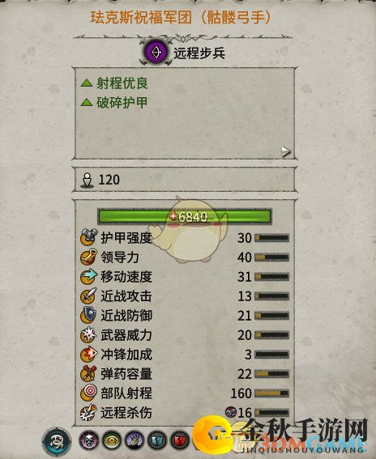This screenshot has height=459, width=376.
Task: Click the blue broken shield attribute icon
Action: [x=157, y=440]
